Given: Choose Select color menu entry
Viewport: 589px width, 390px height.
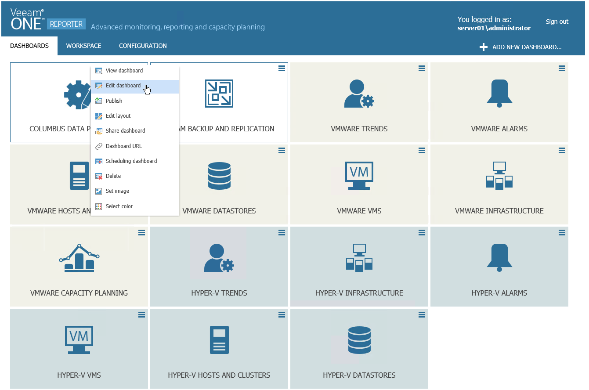Looking at the screenshot, I should (x=135, y=206).
